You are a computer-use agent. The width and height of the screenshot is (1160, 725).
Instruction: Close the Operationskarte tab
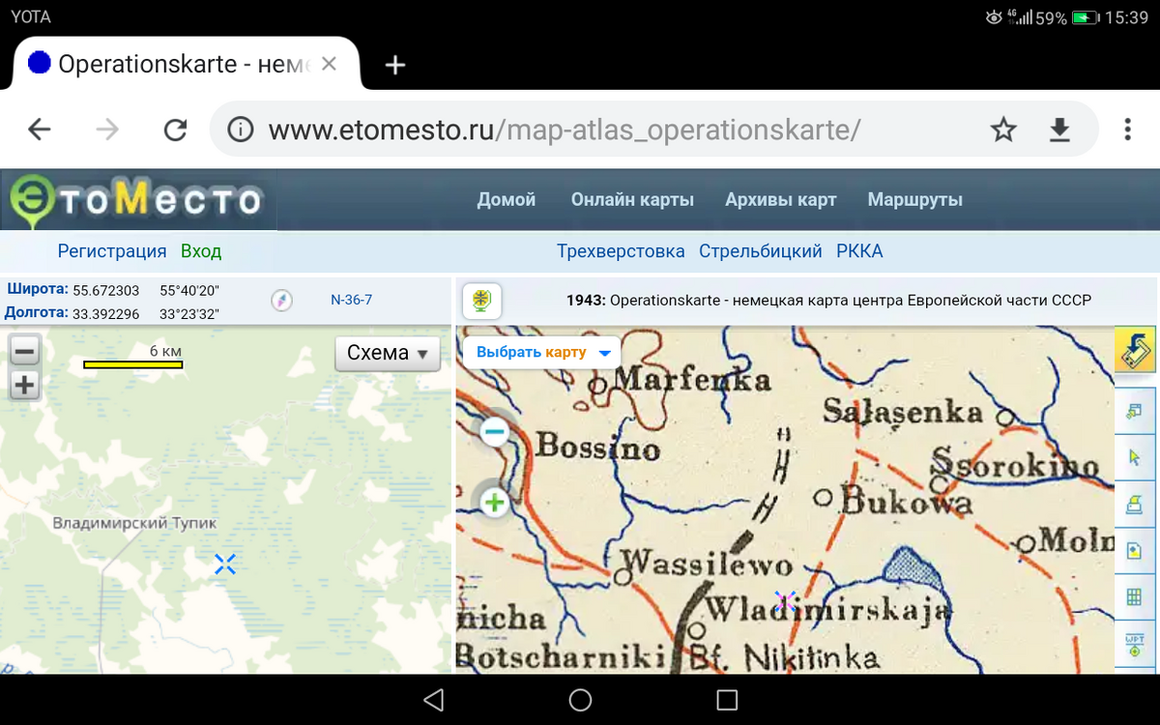[329, 65]
